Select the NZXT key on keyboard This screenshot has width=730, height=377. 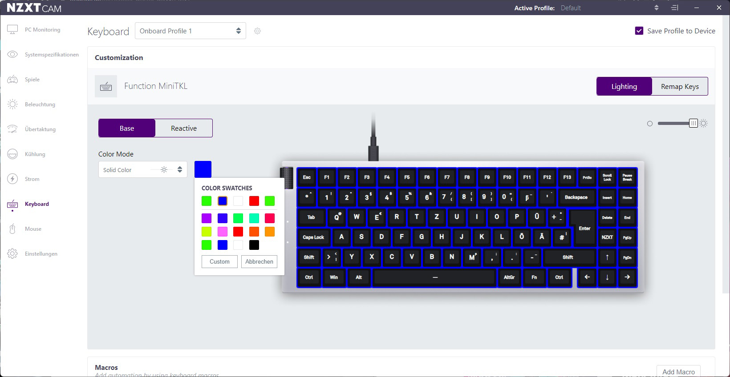(x=607, y=237)
